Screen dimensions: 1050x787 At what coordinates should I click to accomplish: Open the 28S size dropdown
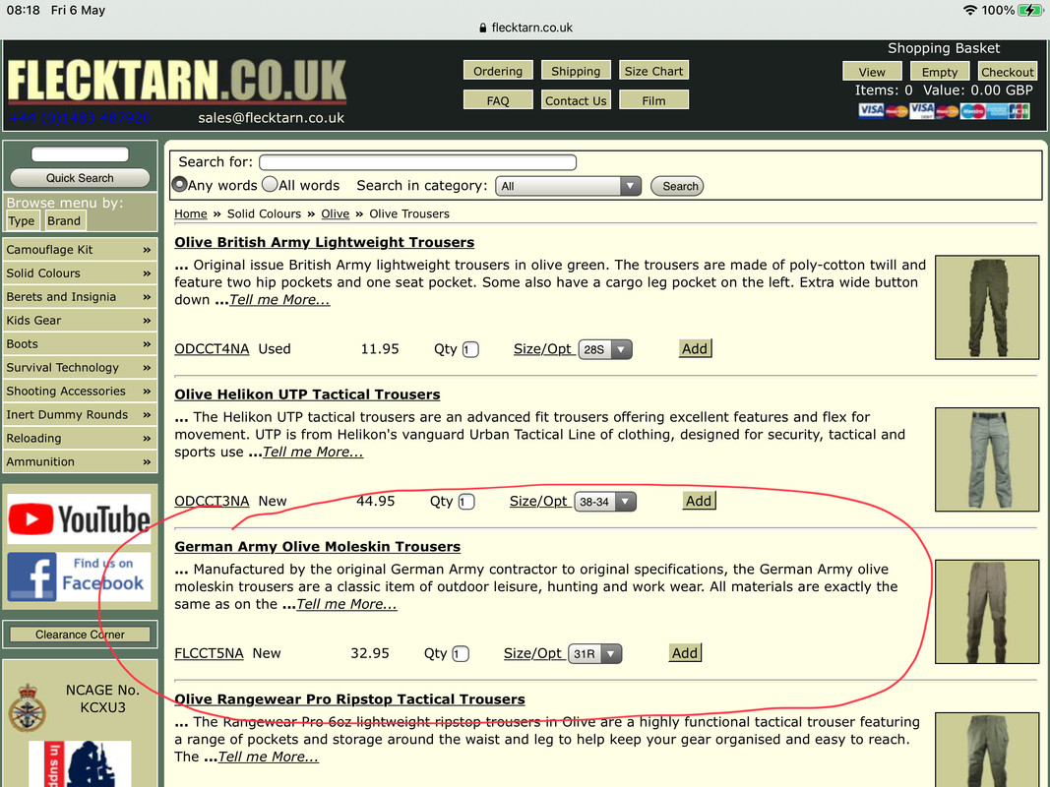coord(604,349)
